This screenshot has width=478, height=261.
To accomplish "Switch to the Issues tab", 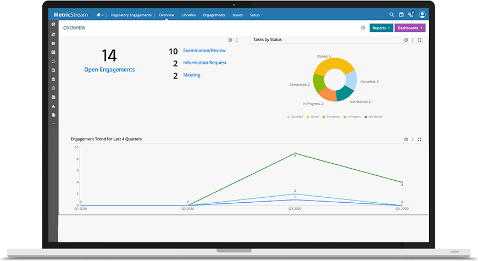I will point(237,15).
